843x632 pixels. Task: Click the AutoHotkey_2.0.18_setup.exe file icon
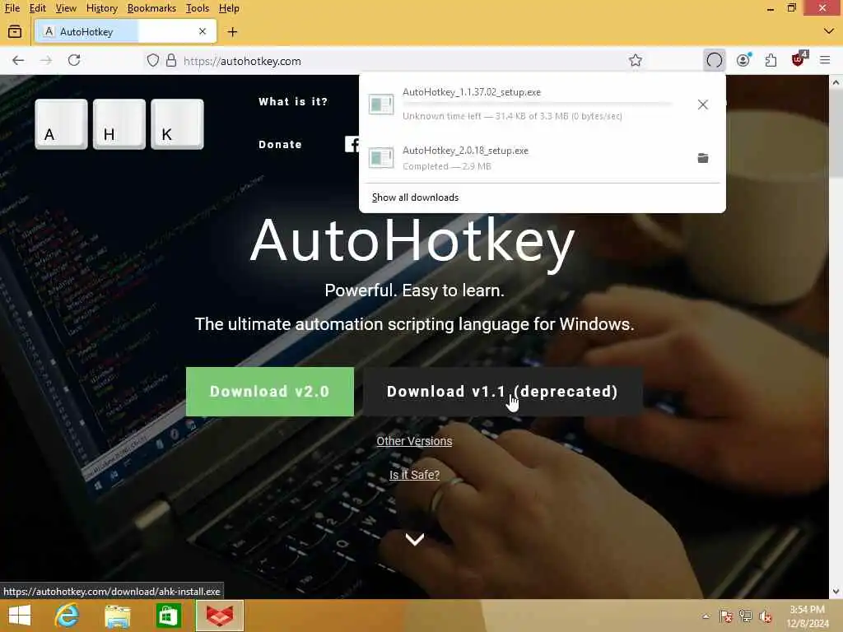tap(381, 158)
